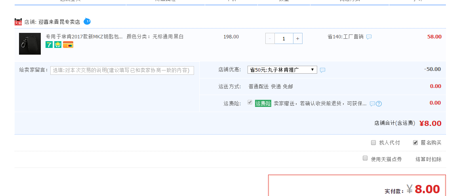Open the Lincoln MKZ key case product title
457x196 pixels.
pos(84,36)
